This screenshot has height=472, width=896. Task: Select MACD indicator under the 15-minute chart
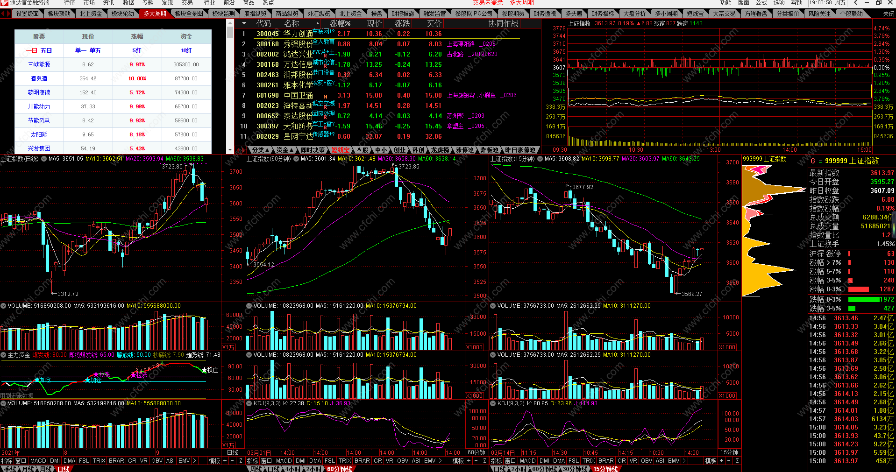527,461
